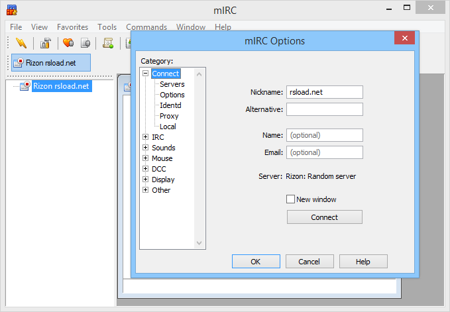Minimize the mIRC main window

click(x=389, y=8)
